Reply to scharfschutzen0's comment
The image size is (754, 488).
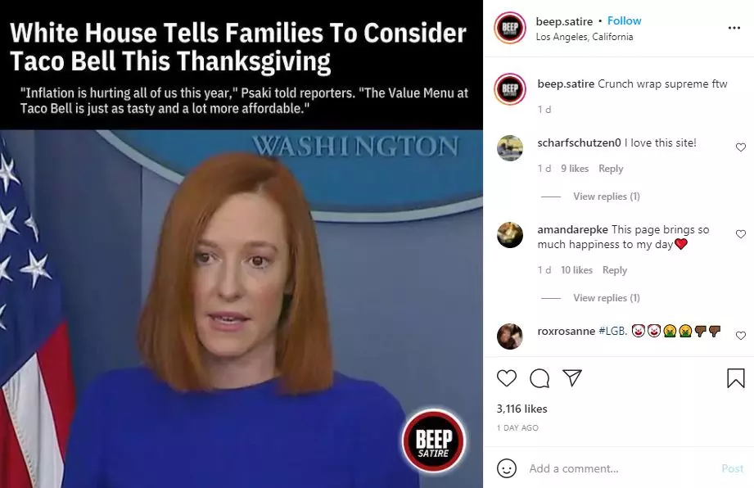point(611,169)
